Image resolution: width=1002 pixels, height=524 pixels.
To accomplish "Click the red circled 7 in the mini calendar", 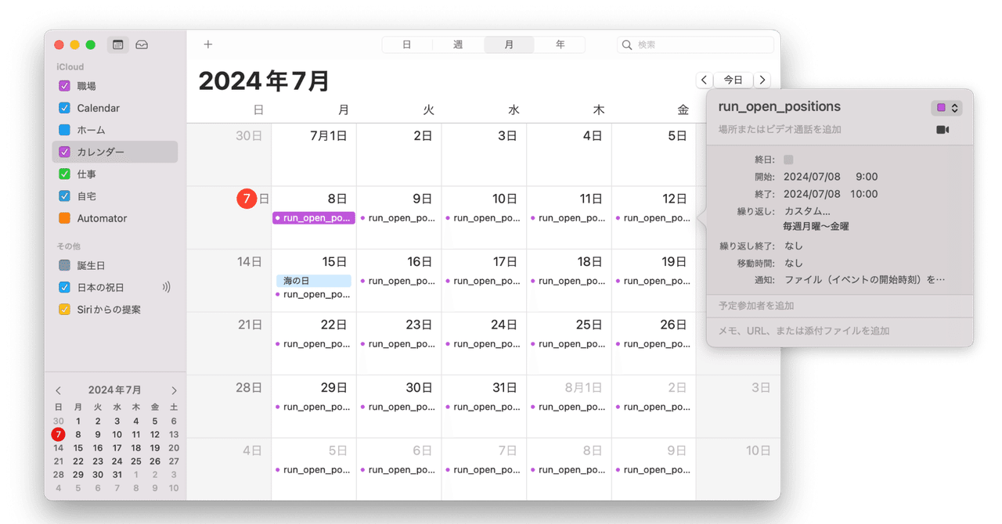I will (58, 434).
